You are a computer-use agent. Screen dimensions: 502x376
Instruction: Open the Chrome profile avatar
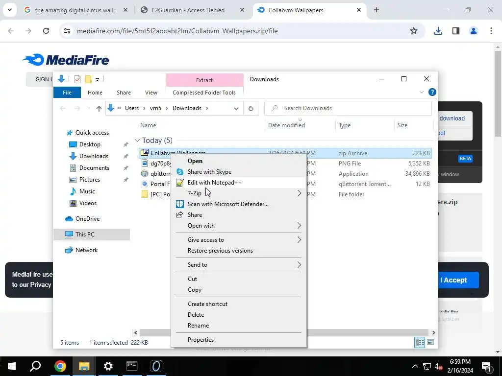473,31
